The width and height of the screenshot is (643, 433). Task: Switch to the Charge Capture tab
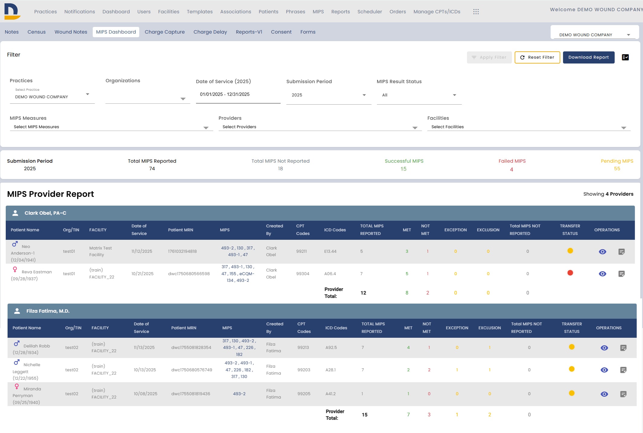[165, 32]
